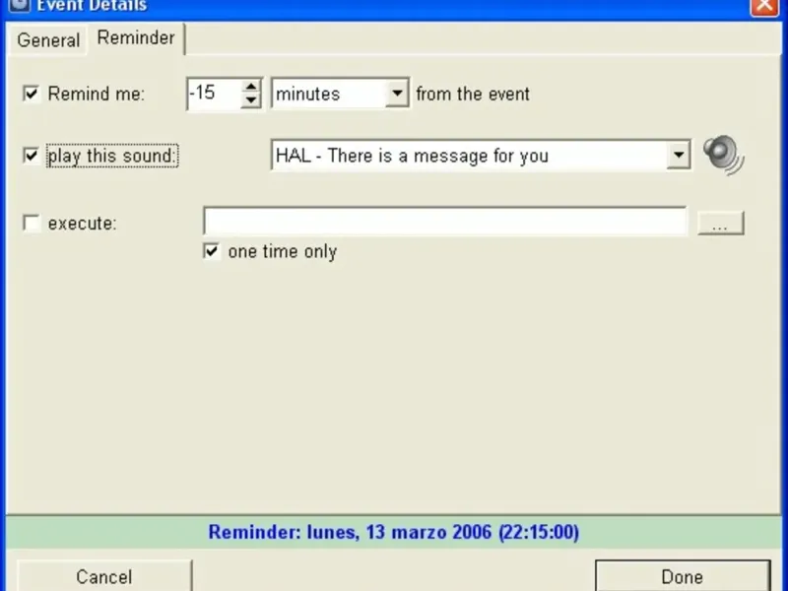Increase the remind value with up arrow
This screenshot has width=788, height=591.
click(x=250, y=87)
